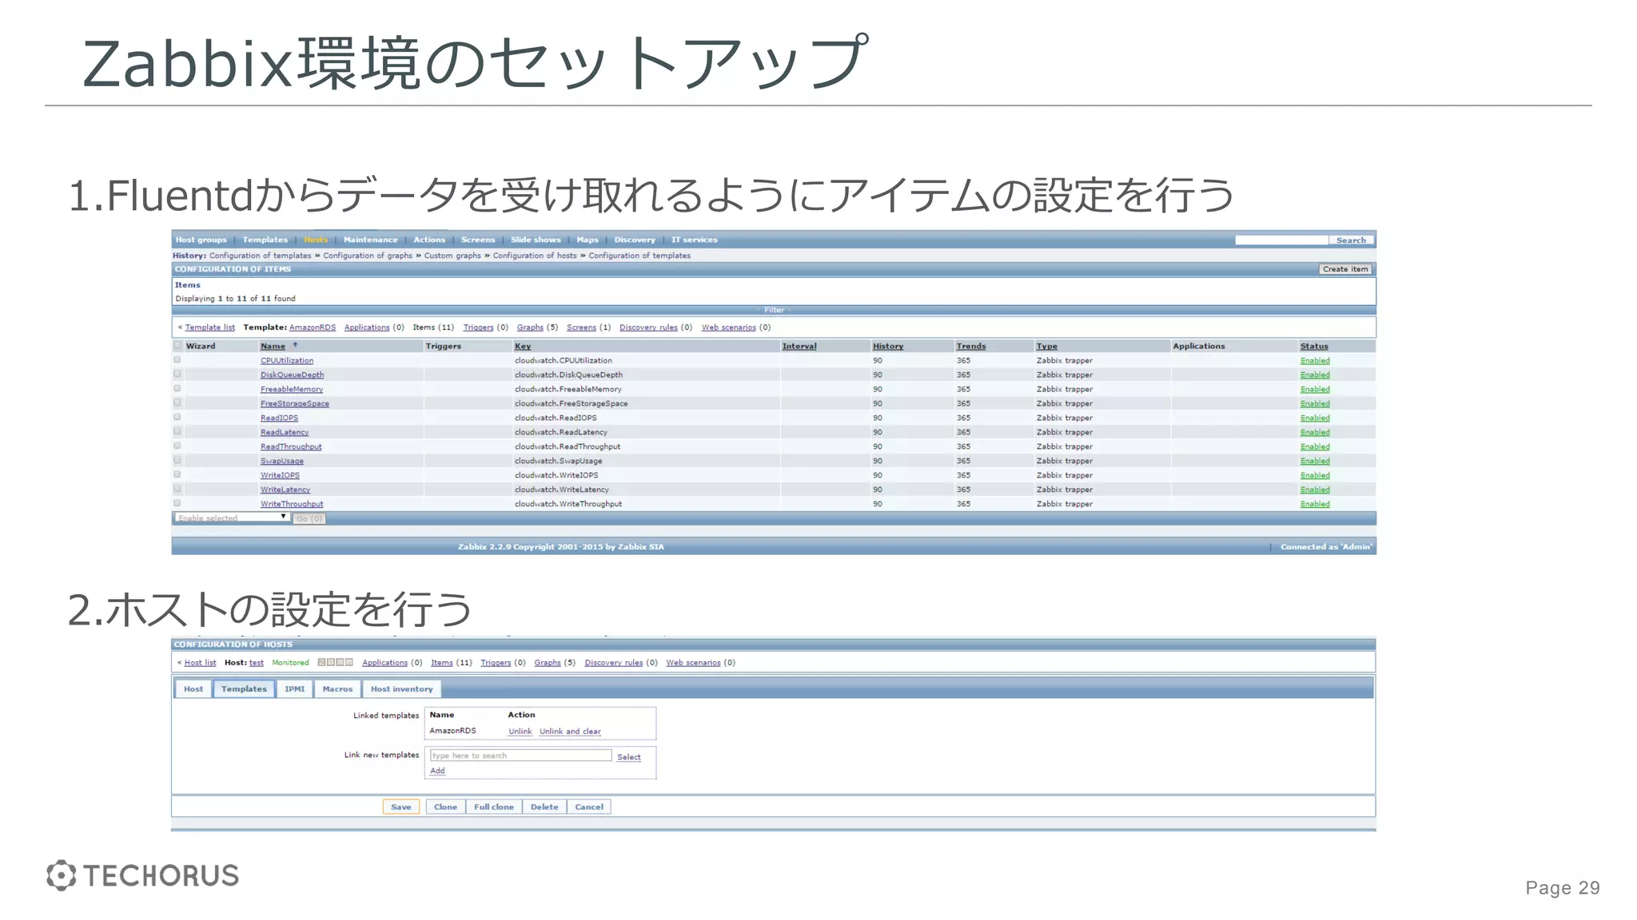Switch to the IPMI tab
The width and height of the screenshot is (1637, 920).
click(294, 689)
